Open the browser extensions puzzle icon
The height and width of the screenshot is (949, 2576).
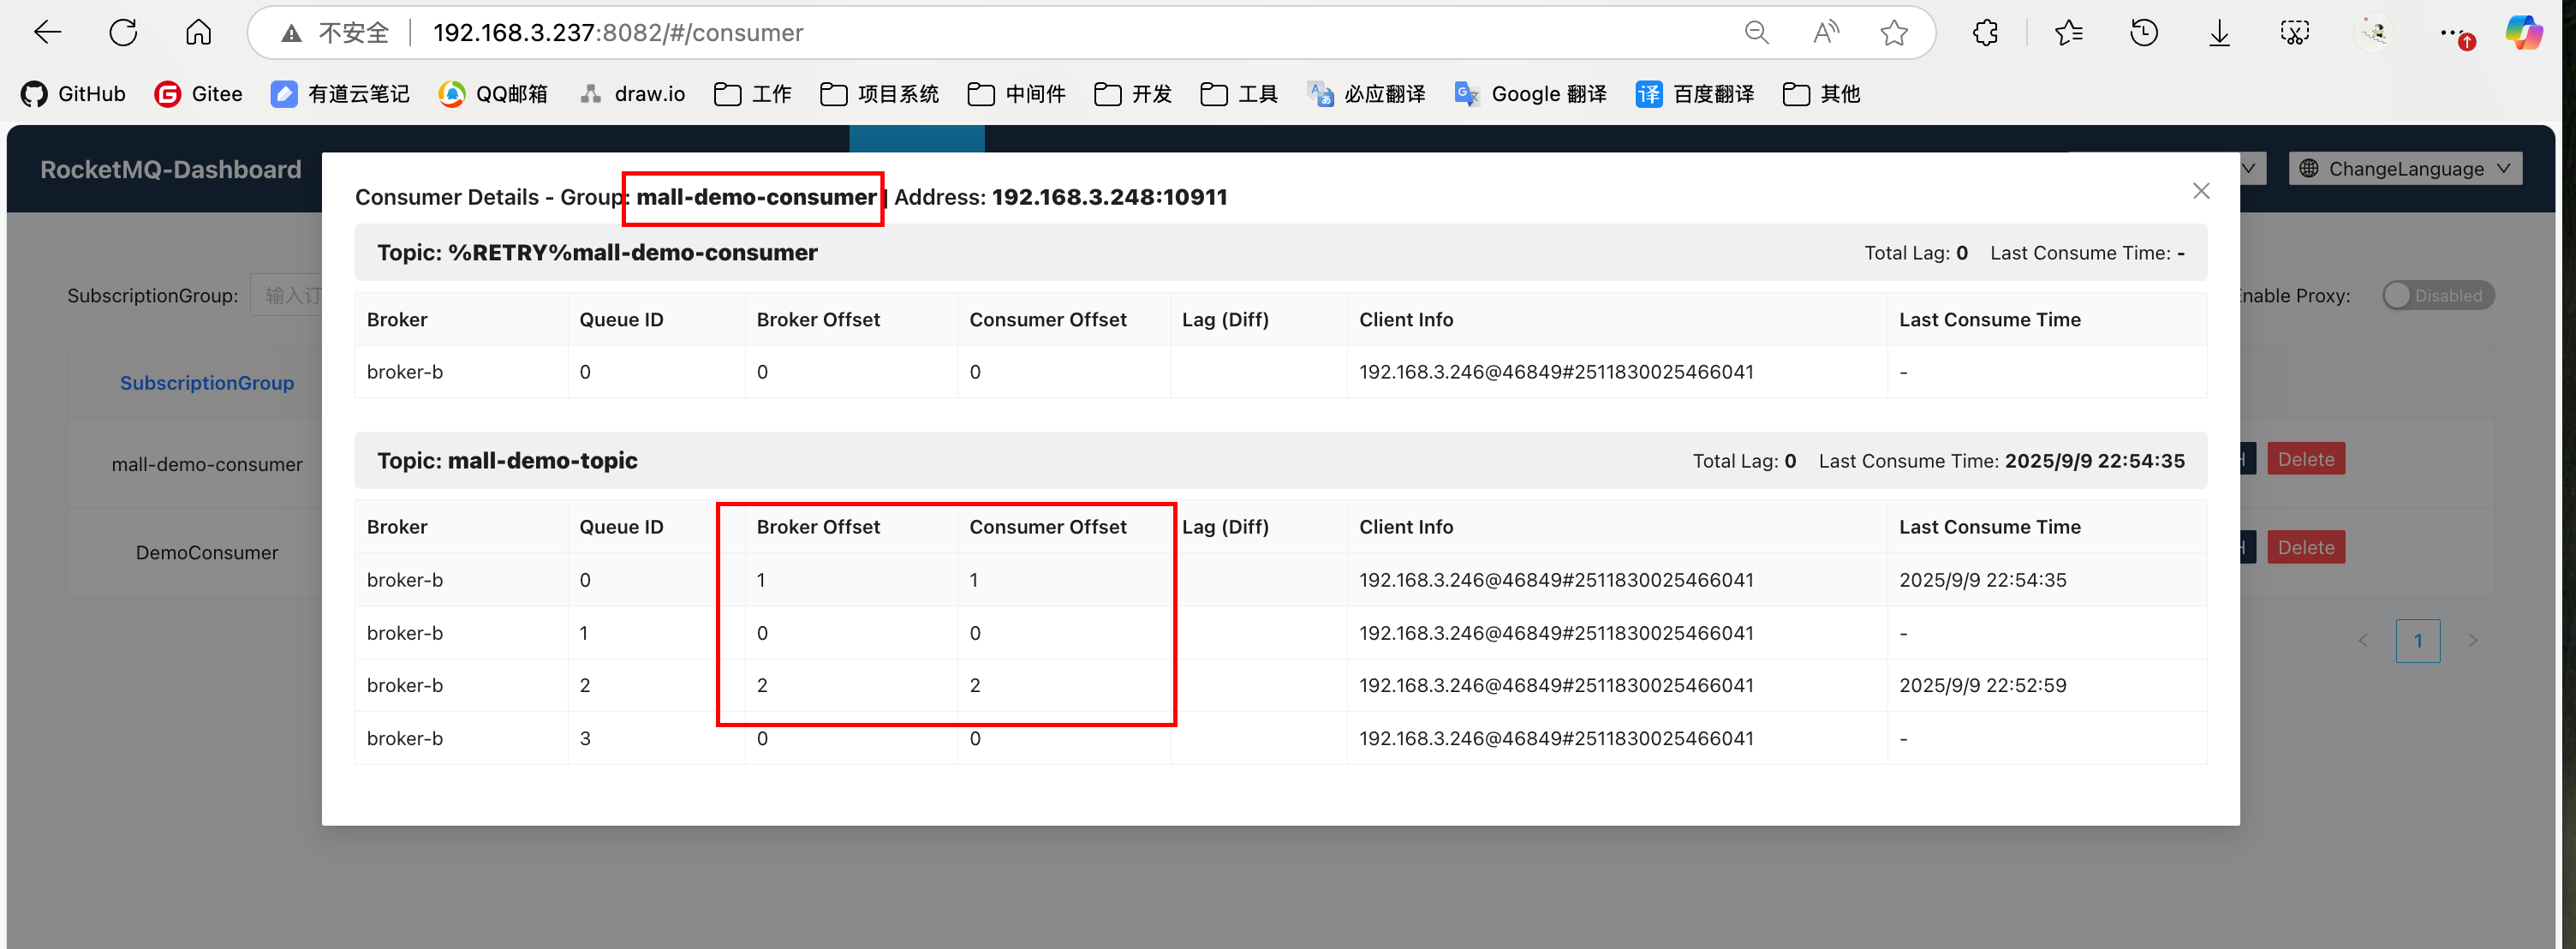coord(1985,33)
